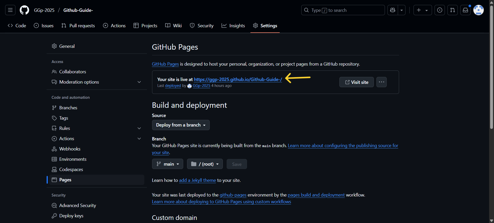Switch to the Security tab

pyautogui.click(x=202, y=25)
